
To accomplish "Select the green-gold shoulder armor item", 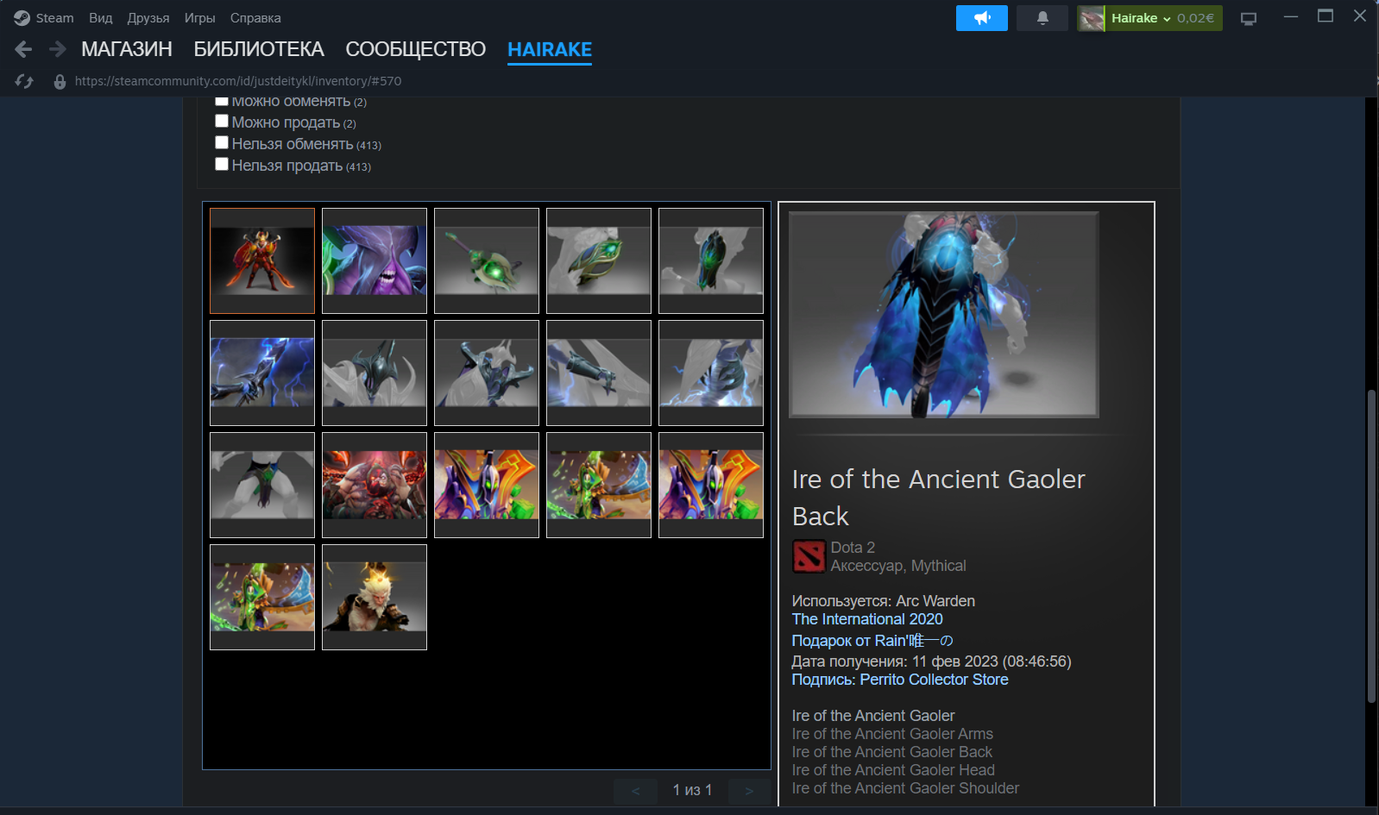I will [599, 260].
